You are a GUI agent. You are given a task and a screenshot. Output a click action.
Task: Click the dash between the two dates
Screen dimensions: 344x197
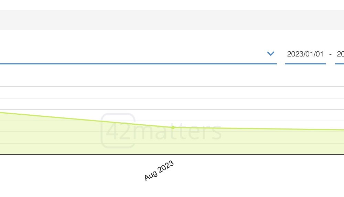tap(330, 54)
